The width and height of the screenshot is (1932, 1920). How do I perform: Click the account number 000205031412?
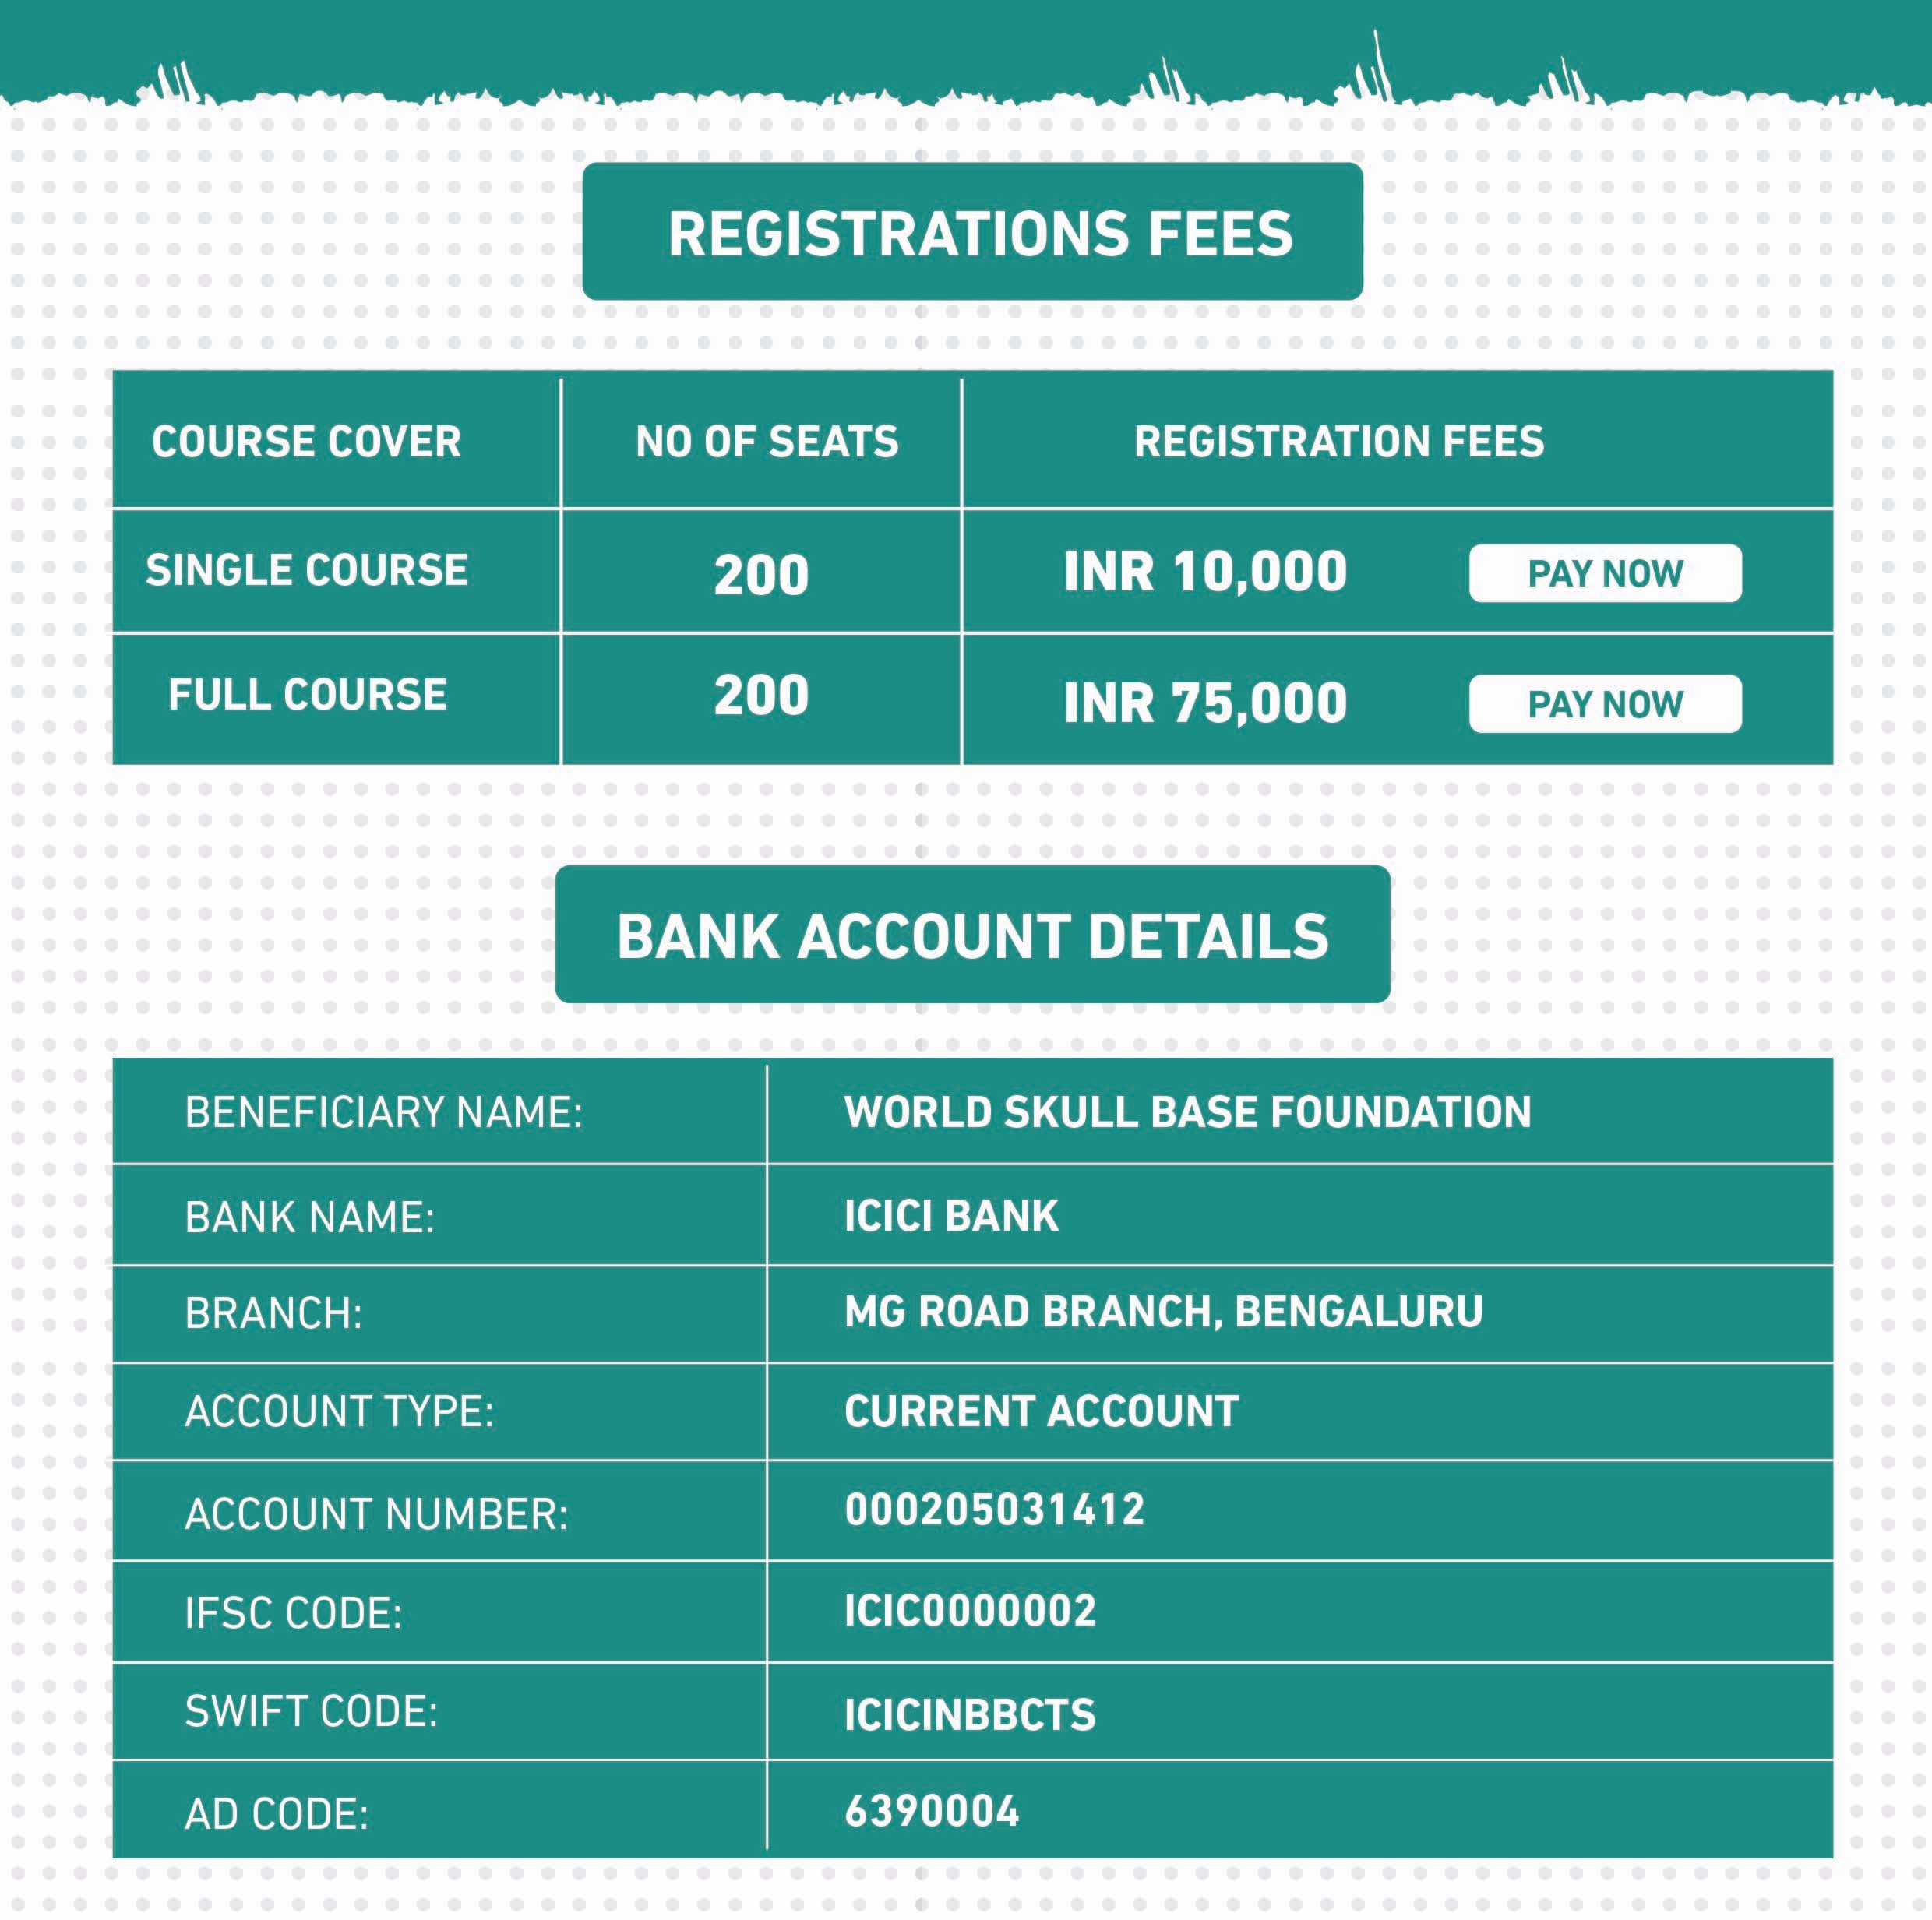pos(994,1510)
